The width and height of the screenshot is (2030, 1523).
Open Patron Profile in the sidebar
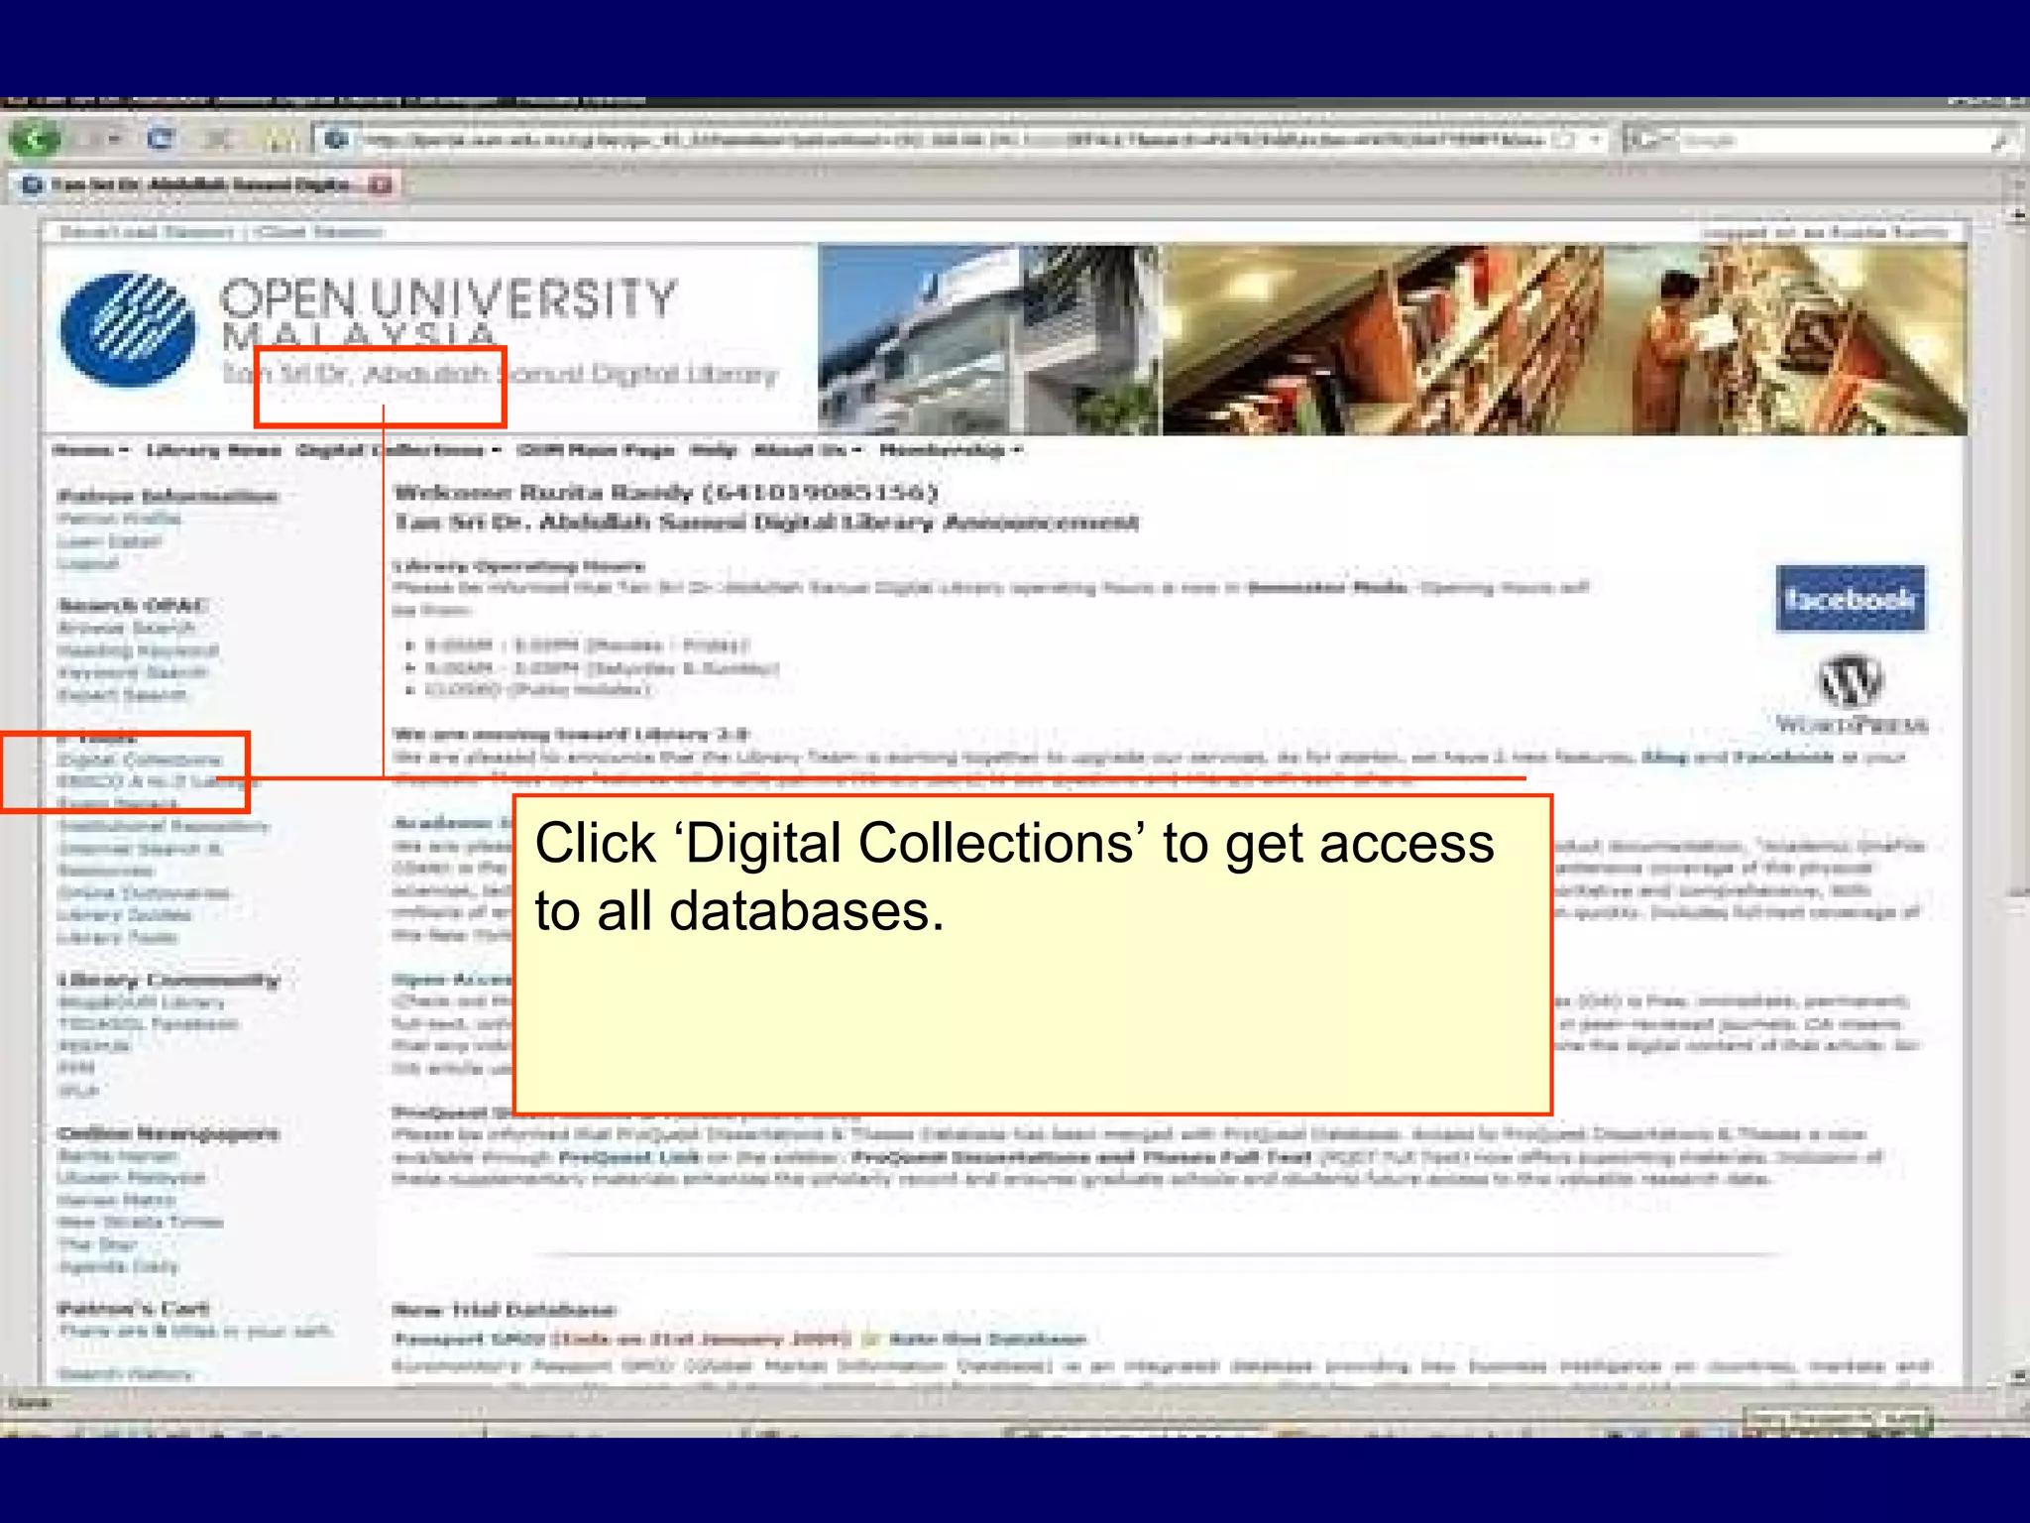point(119,519)
